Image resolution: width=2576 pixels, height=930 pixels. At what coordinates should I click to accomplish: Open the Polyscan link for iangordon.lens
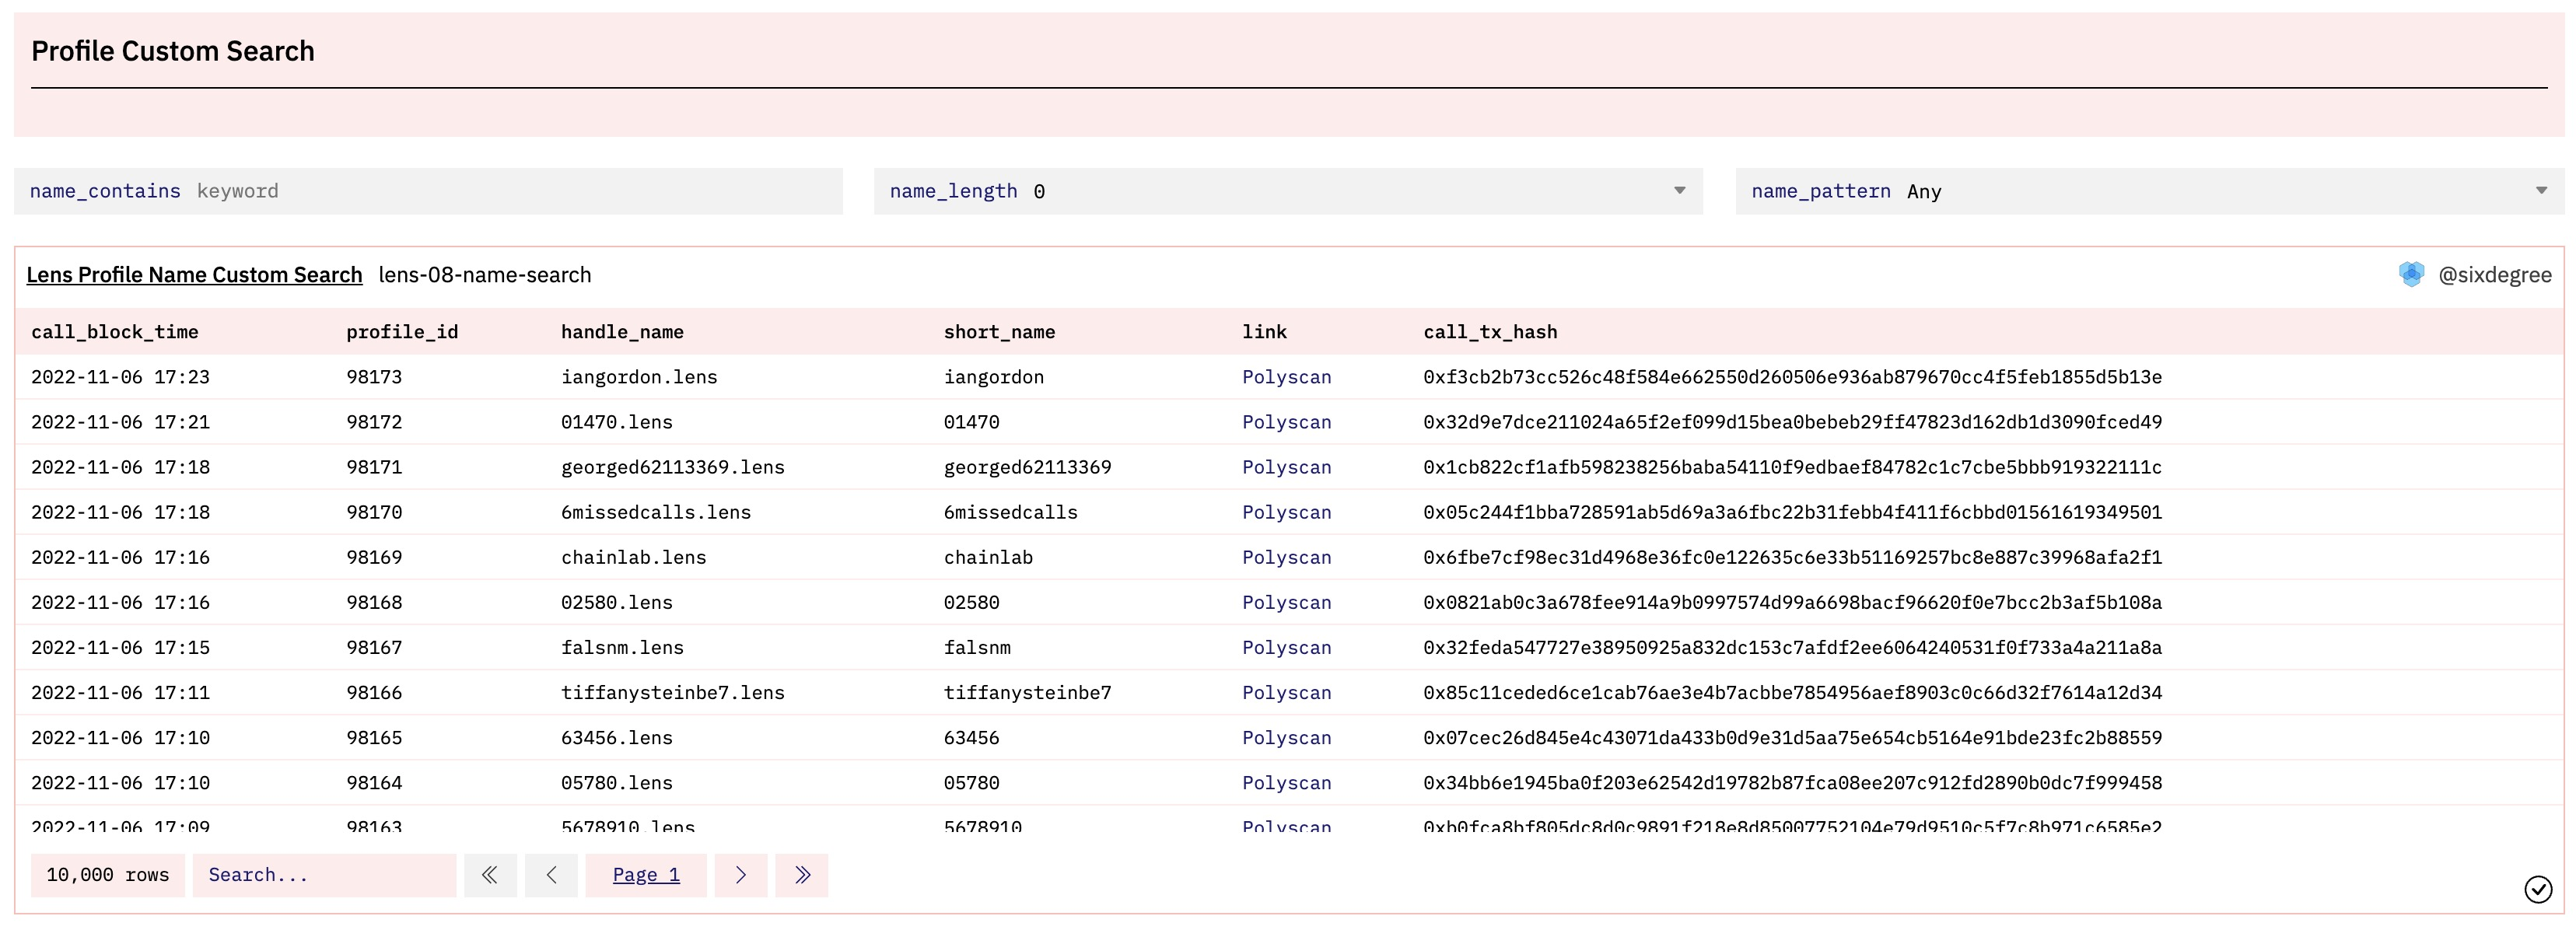click(x=1286, y=377)
